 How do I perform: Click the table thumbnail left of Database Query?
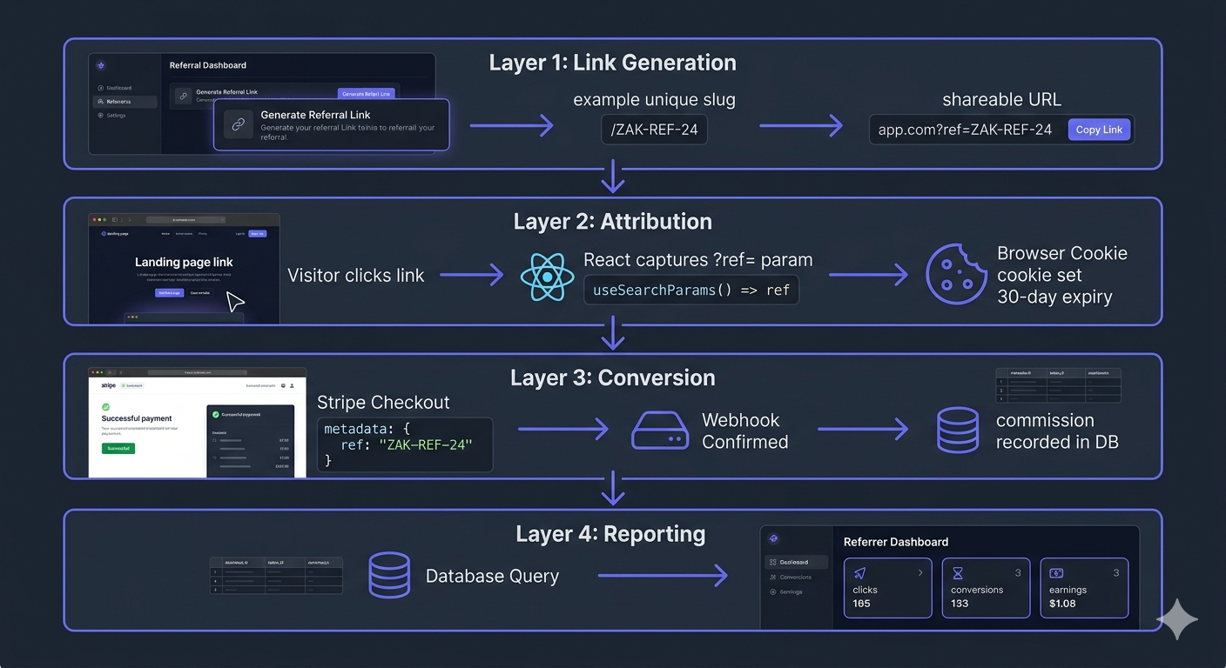tap(276, 575)
